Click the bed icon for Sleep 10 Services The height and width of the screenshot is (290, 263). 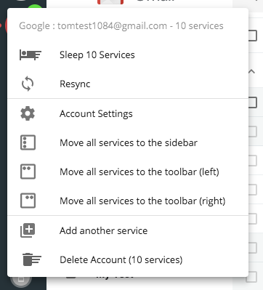(31, 55)
